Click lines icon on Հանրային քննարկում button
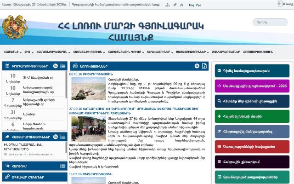 [x=219, y=162]
